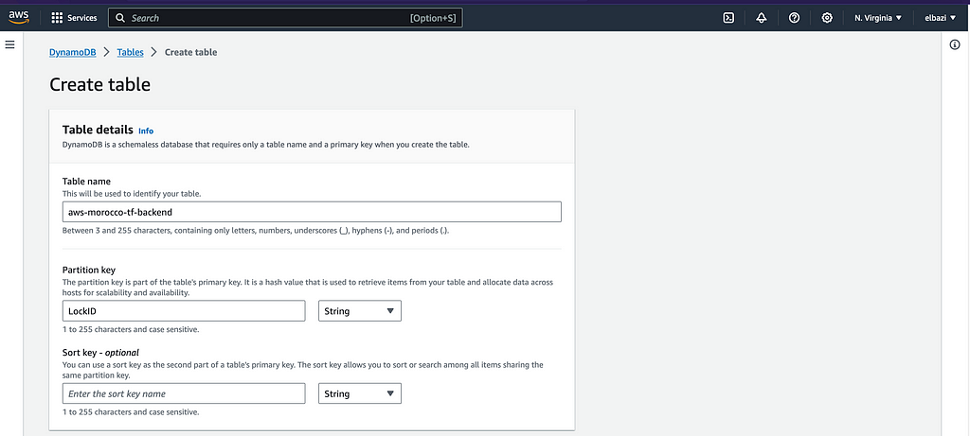Click the Table name input field
Screen dimensions: 970x436
point(312,212)
